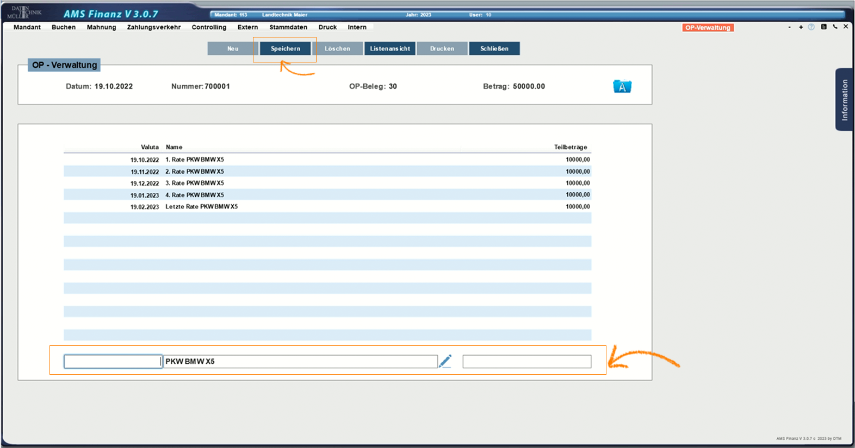Open the help question mark icon
The height and width of the screenshot is (448, 855).
pyautogui.click(x=811, y=27)
